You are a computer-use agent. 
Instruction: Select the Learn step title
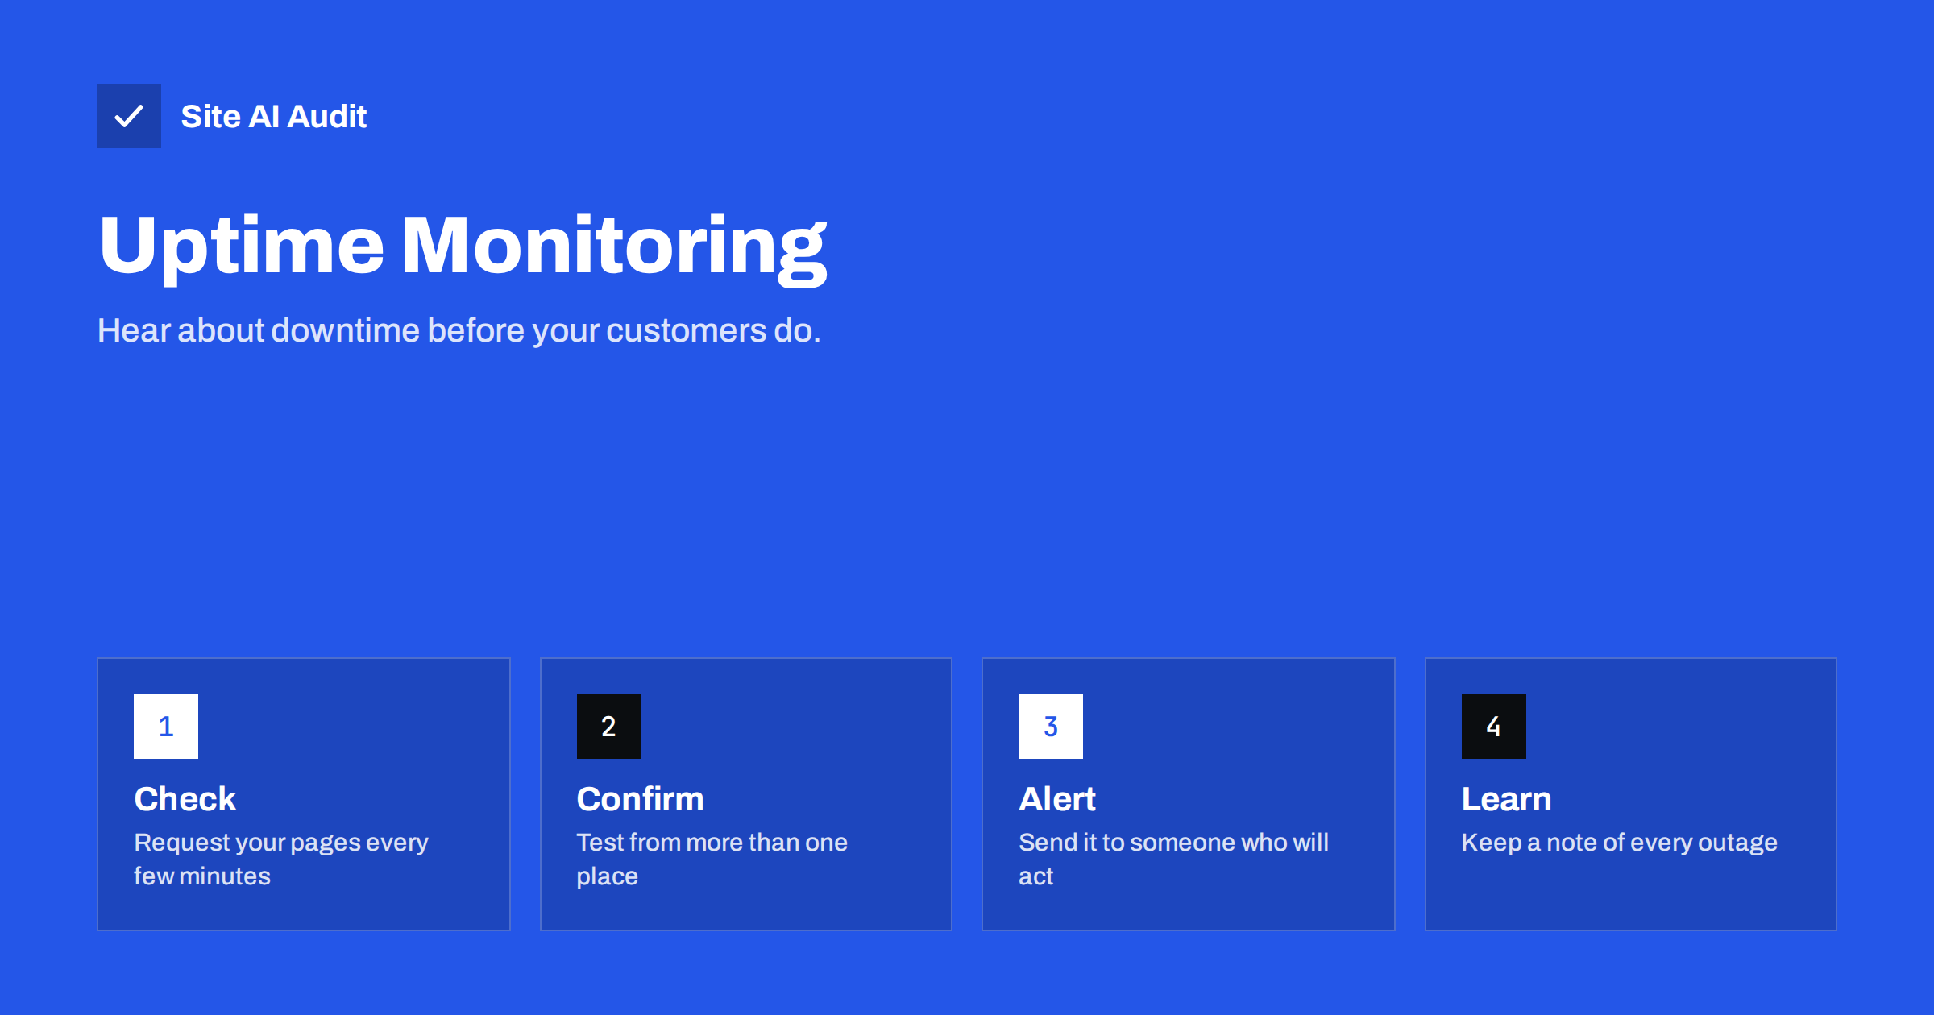pos(1507,799)
